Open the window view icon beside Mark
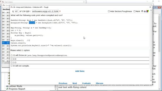This screenshot has width=162, height=91. [142, 11]
